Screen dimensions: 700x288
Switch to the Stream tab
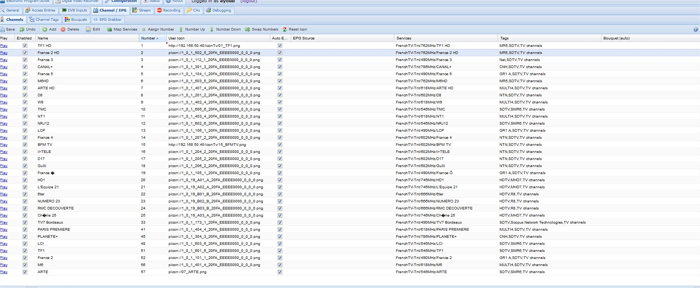(x=142, y=10)
